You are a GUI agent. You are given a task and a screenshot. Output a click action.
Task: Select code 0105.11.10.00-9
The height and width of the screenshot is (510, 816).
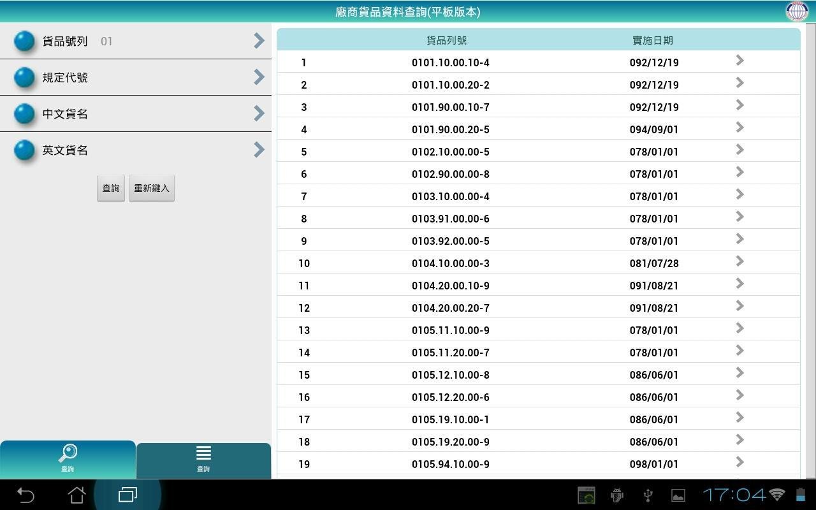[450, 330]
